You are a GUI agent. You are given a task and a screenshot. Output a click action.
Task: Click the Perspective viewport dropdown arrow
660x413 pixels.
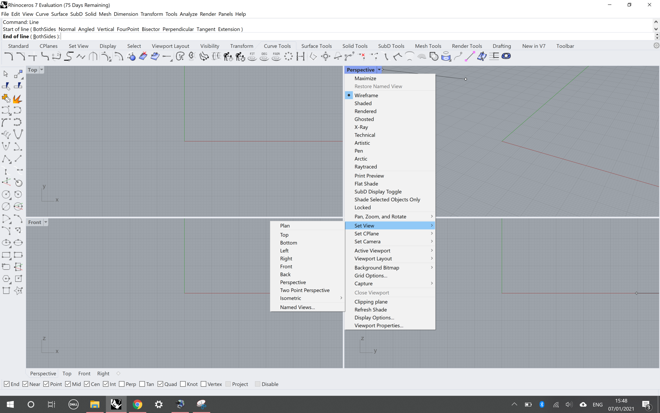pos(379,70)
